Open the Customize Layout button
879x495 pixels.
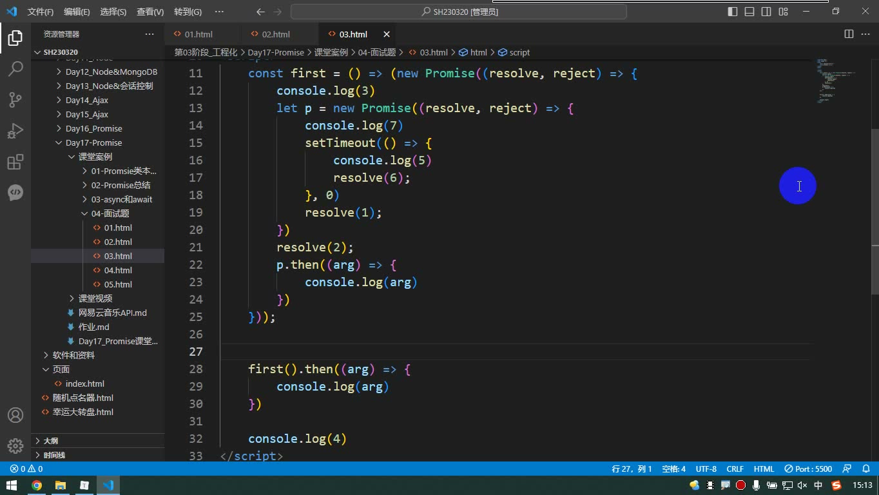tap(783, 12)
